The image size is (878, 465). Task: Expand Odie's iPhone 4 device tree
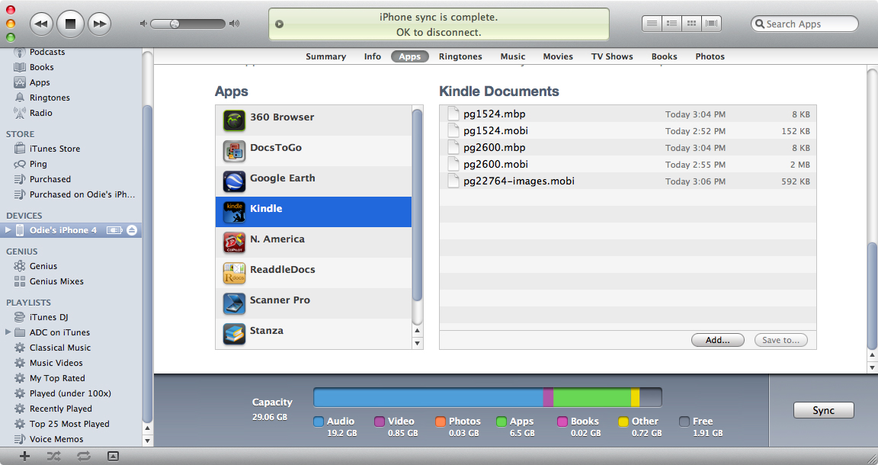[x=8, y=229]
